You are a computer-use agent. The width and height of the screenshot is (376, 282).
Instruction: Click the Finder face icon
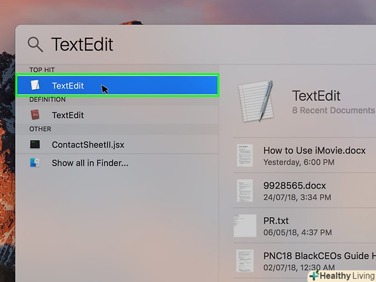(x=35, y=163)
